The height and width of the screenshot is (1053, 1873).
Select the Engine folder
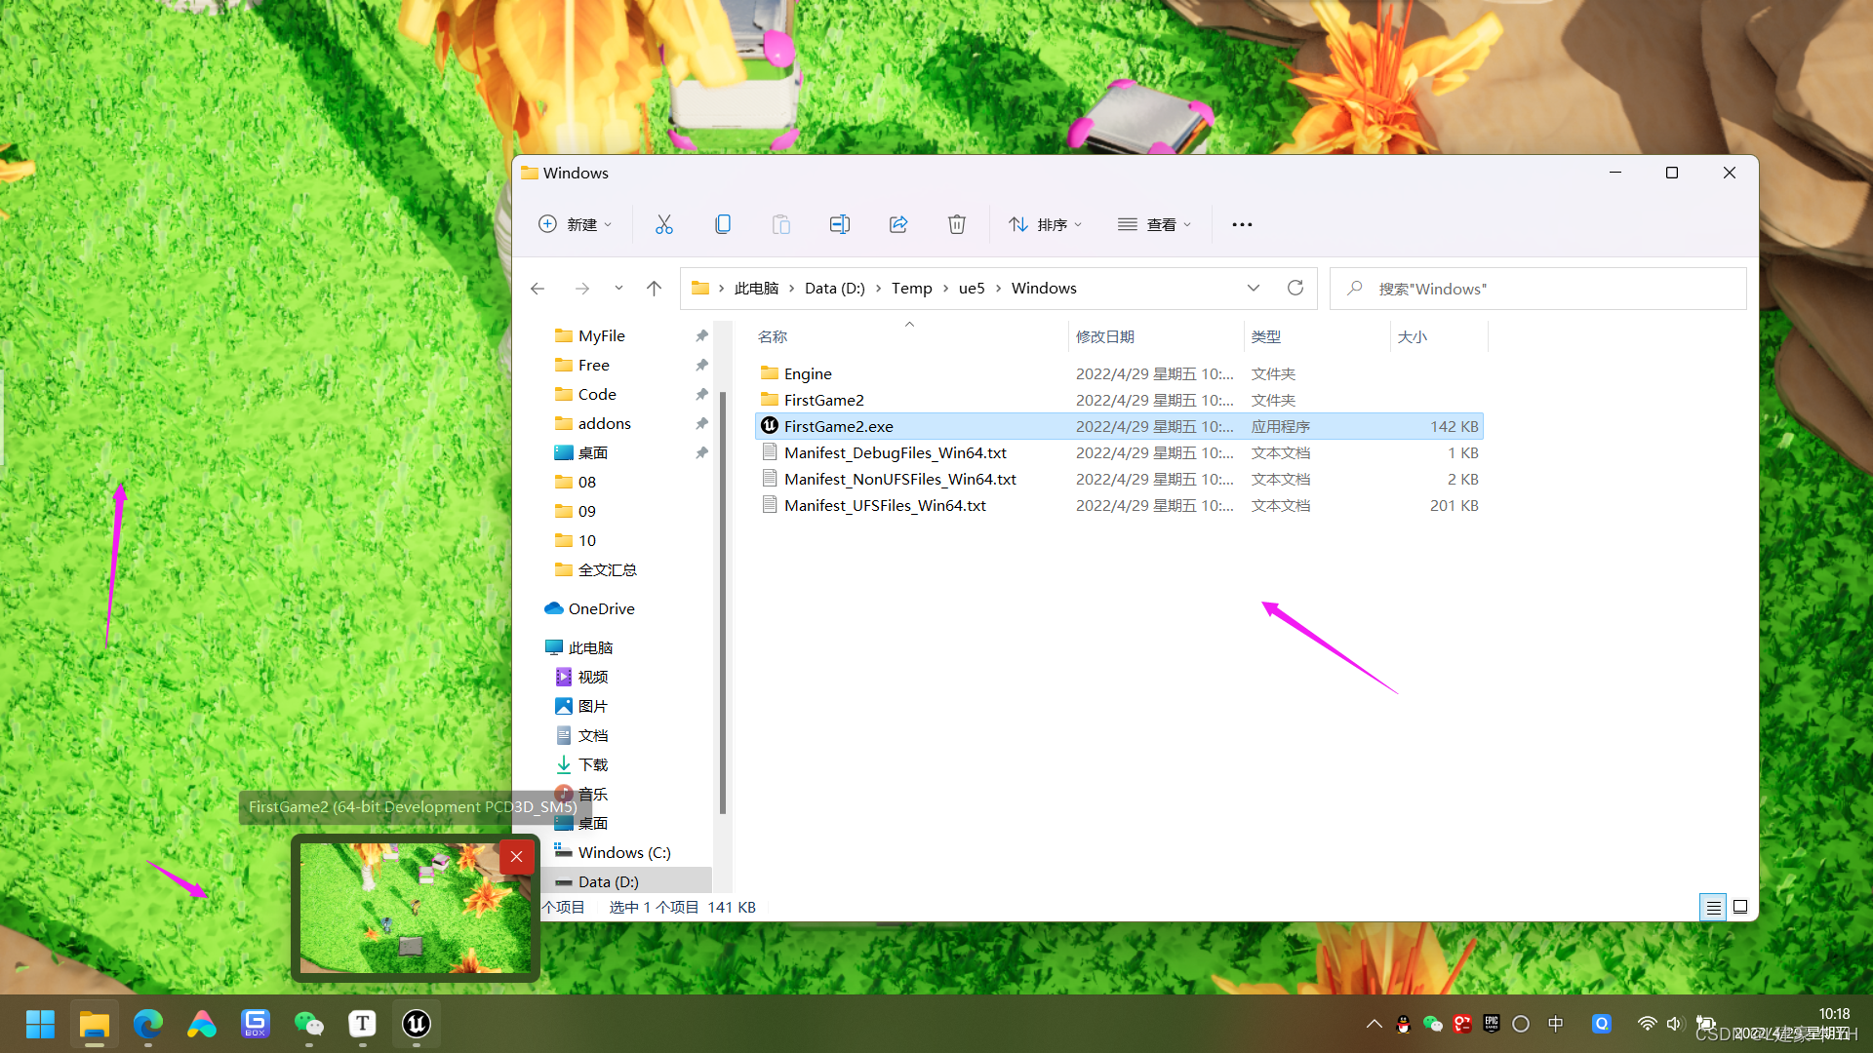tap(1119, 373)
